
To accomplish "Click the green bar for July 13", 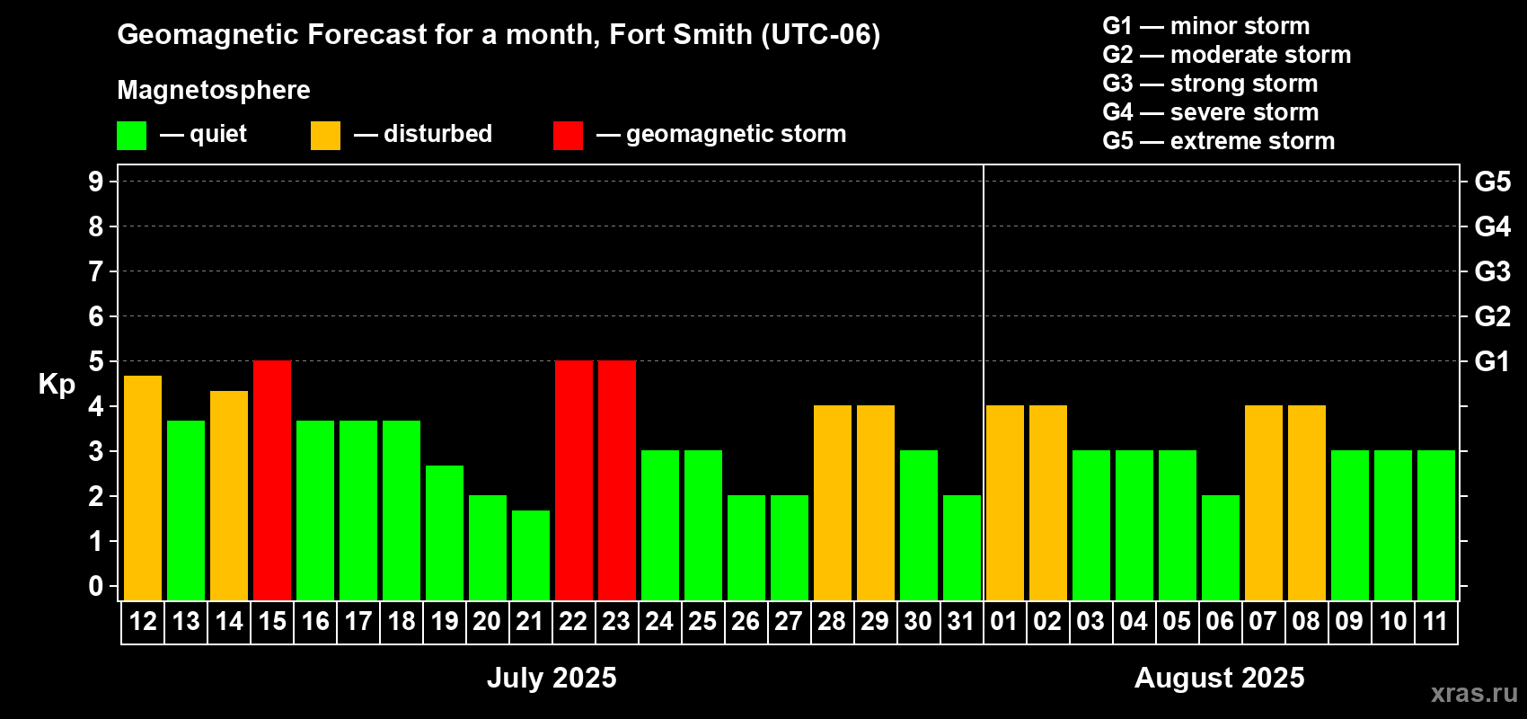I will [x=186, y=510].
